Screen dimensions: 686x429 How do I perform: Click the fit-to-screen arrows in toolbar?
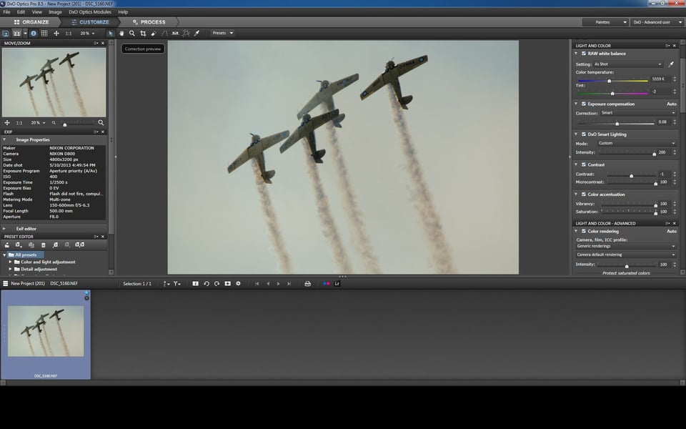[x=56, y=34]
